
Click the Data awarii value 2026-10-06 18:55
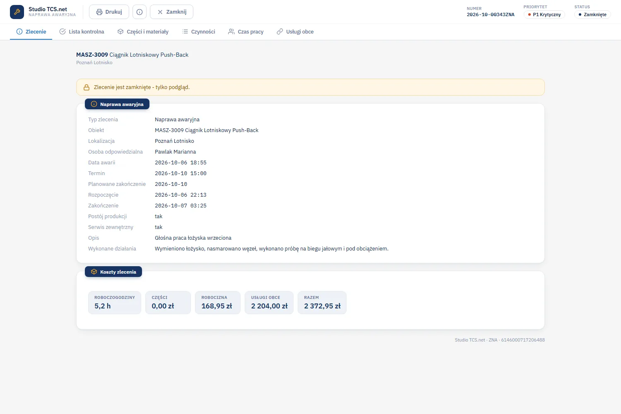click(181, 163)
